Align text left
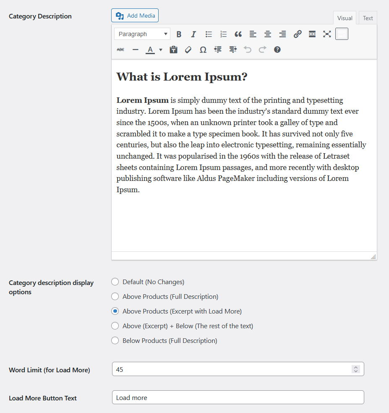Image resolution: width=389 pixels, height=413 pixels. 253,34
